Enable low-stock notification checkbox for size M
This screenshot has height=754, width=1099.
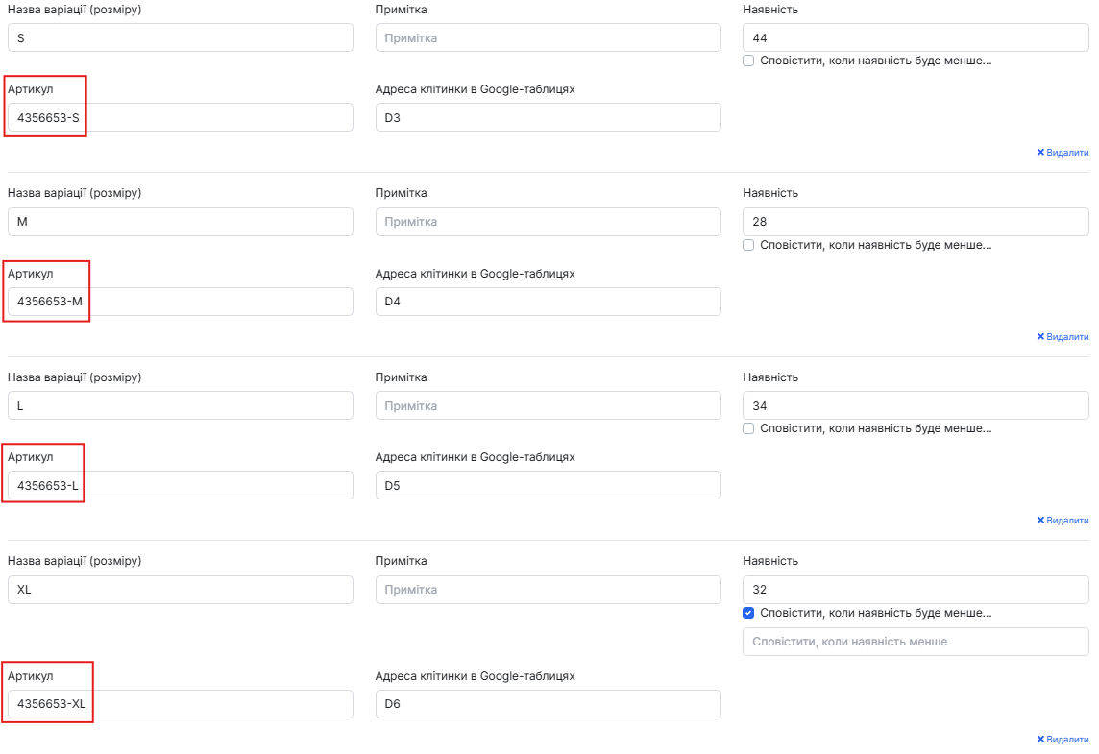point(748,245)
